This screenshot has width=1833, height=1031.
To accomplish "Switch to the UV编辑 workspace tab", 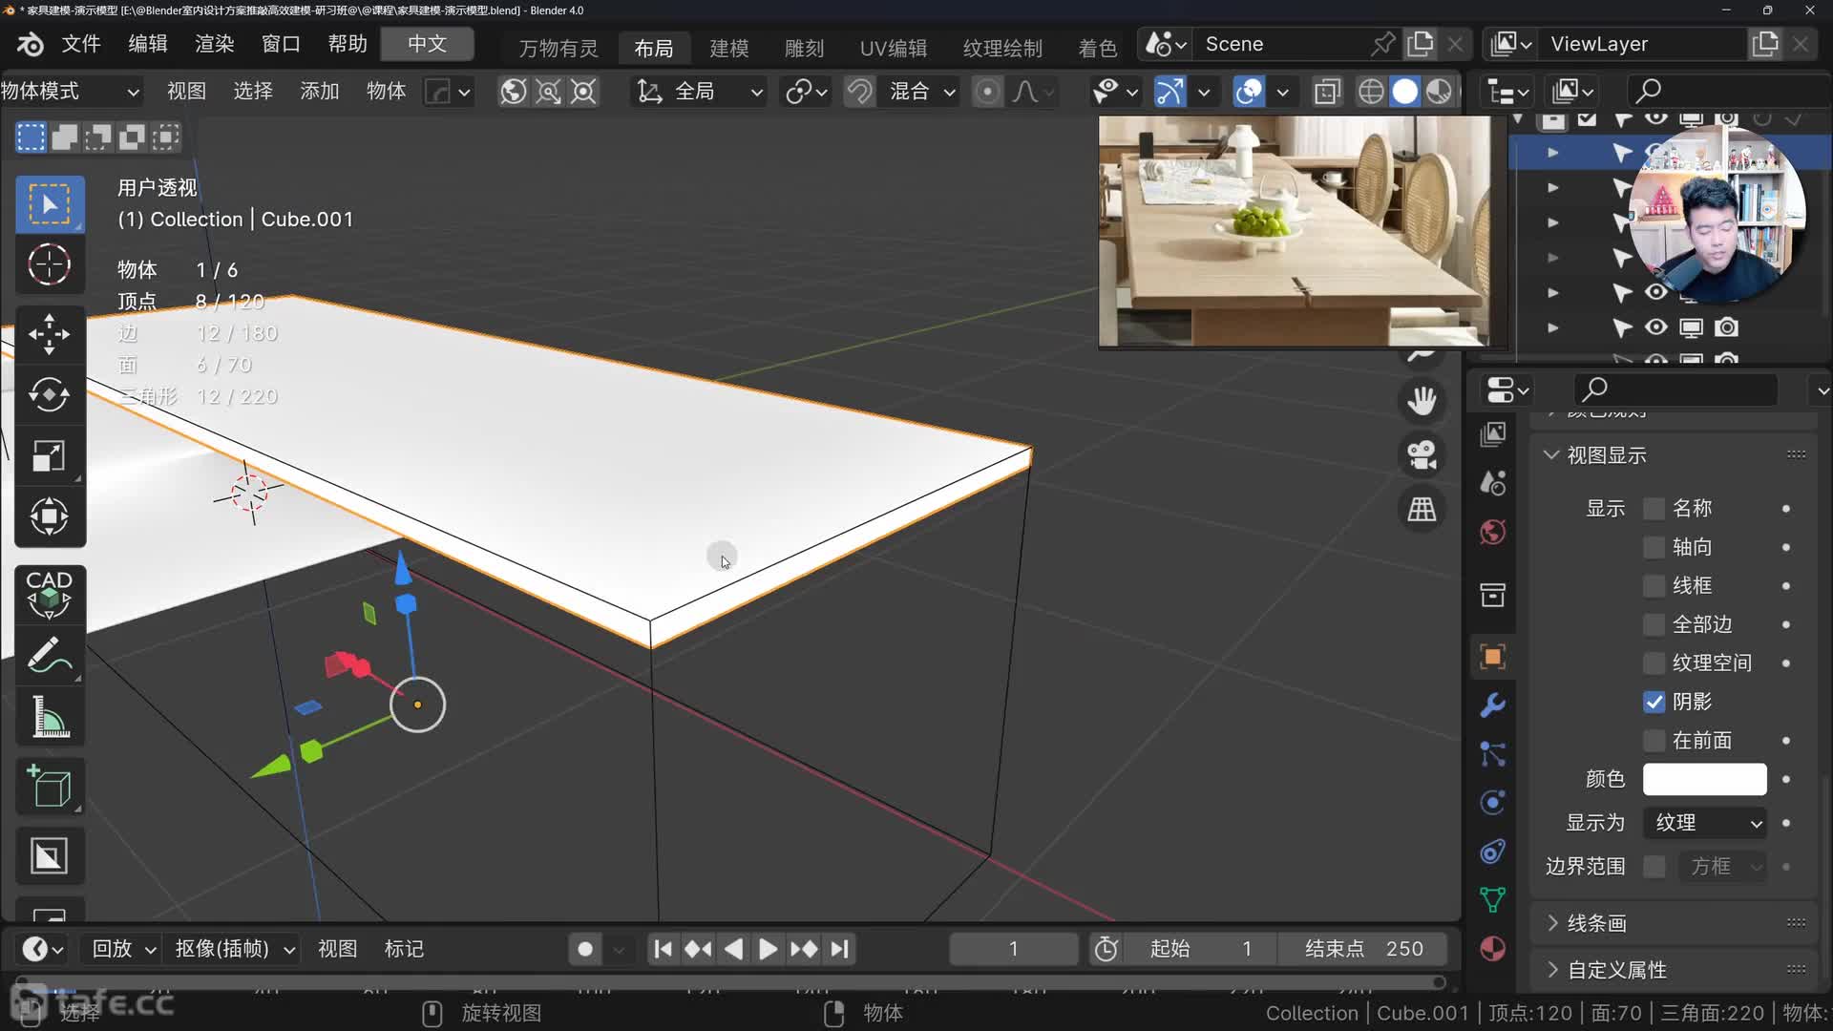I will click(x=893, y=48).
